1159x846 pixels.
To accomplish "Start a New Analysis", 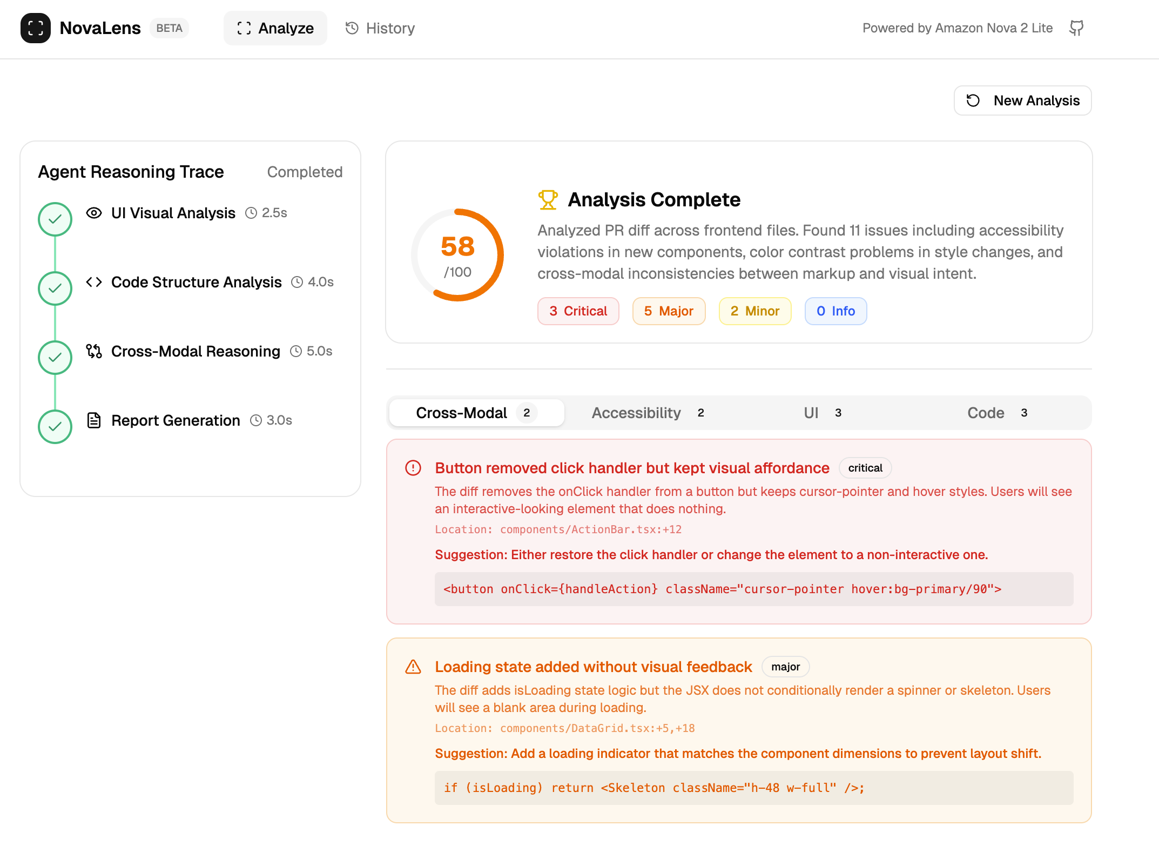I will [x=1022, y=100].
